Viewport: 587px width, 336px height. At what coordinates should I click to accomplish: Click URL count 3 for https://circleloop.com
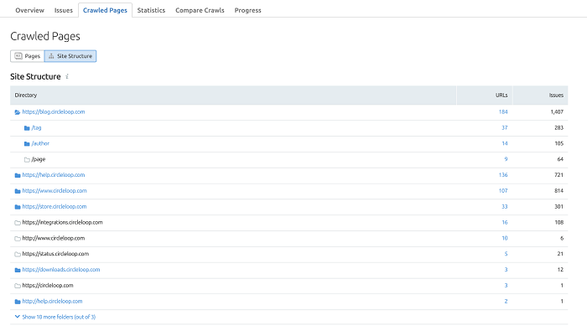pos(506,285)
